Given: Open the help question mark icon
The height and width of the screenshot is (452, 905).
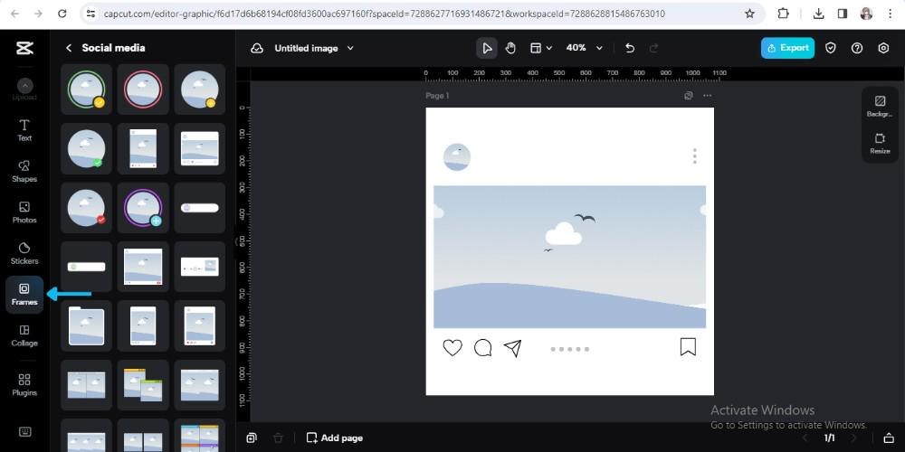Looking at the screenshot, I should (x=856, y=48).
